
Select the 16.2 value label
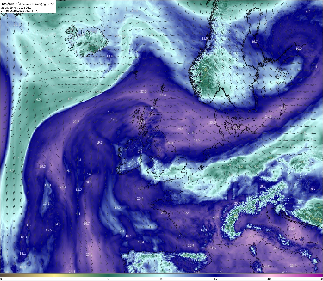tap(307, 12)
